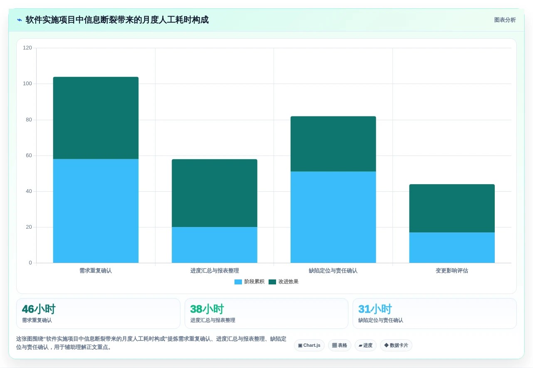Click the 38小时 data card value
The height and width of the screenshot is (368, 533).
tap(207, 309)
